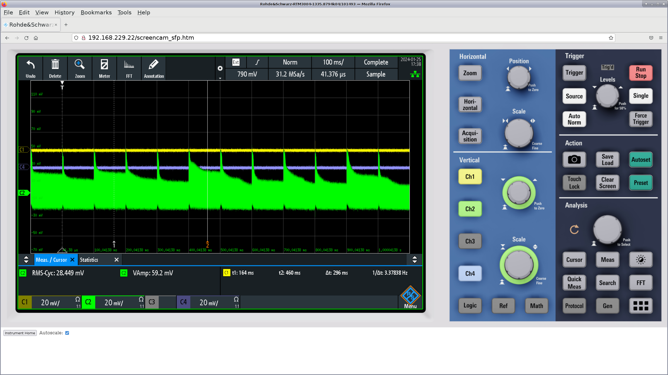Click the Instrument Home button
This screenshot has width=668, height=375.
pyautogui.click(x=20, y=333)
